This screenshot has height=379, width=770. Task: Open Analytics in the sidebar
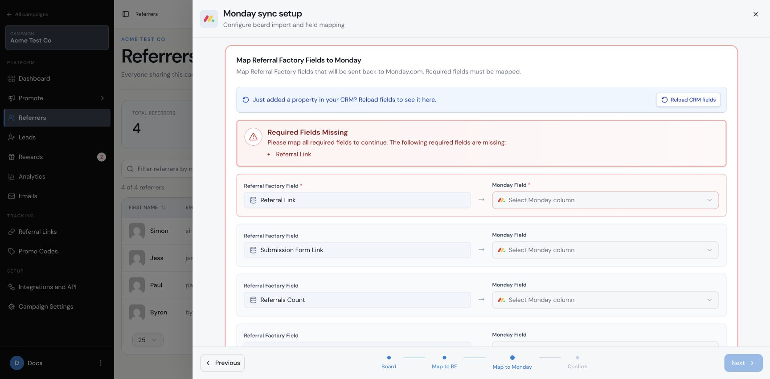coord(57,176)
